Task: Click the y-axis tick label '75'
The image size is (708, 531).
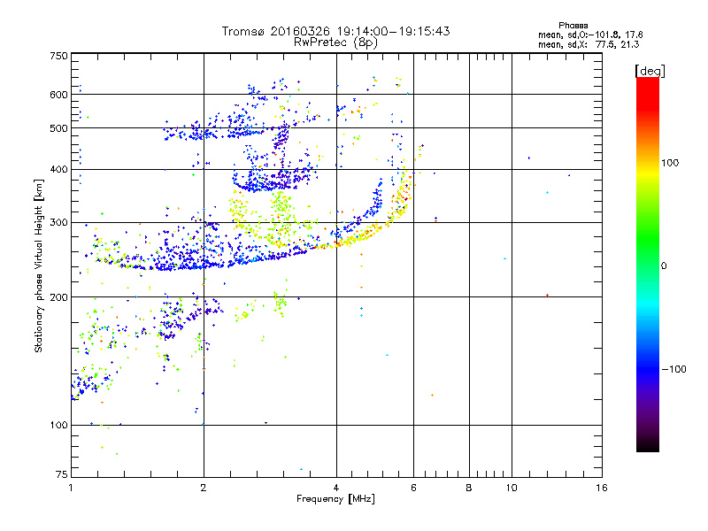Action: click(62, 474)
